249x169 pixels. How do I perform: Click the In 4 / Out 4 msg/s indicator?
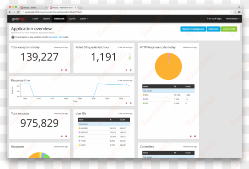(x=214, y=19)
